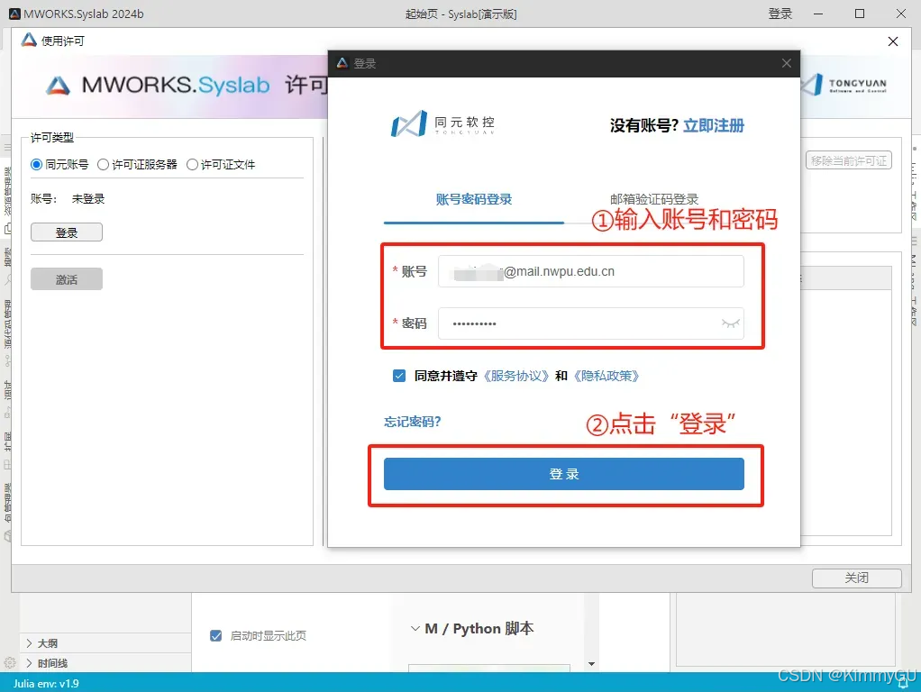Open the 搜索 sidebar magnifier icon
The image size is (921, 692).
(7, 281)
